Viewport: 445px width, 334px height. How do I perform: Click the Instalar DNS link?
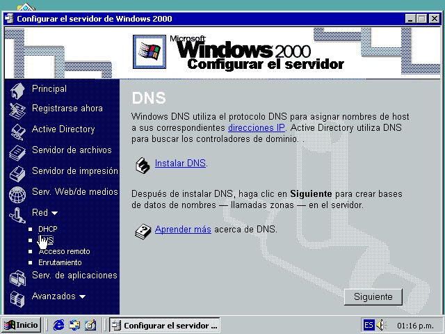[x=180, y=163]
